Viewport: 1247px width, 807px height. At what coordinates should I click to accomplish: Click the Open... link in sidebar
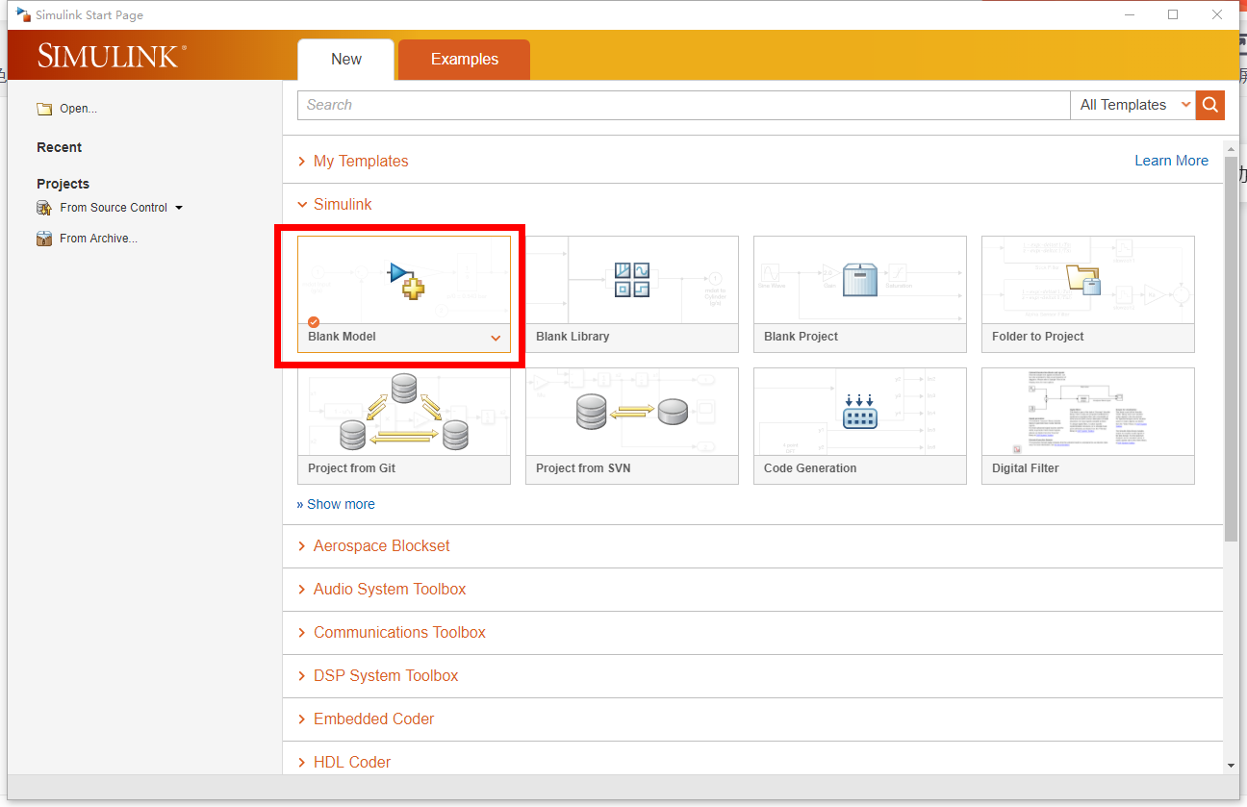click(78, 109)
